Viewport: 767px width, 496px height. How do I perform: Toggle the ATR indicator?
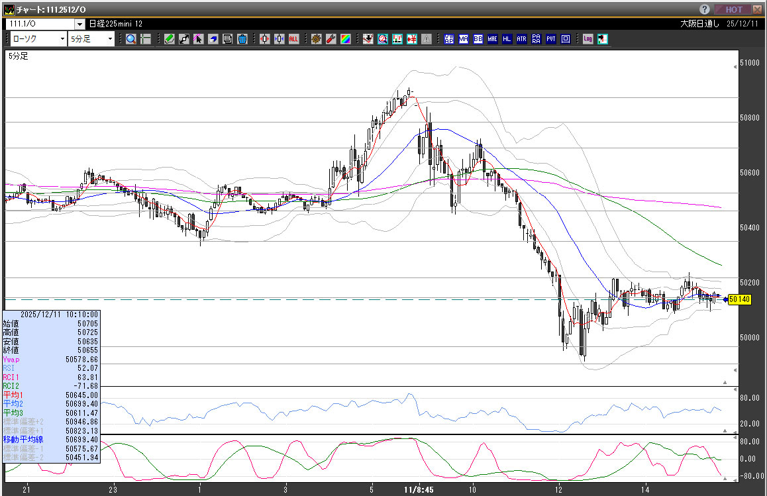(522, 39)
